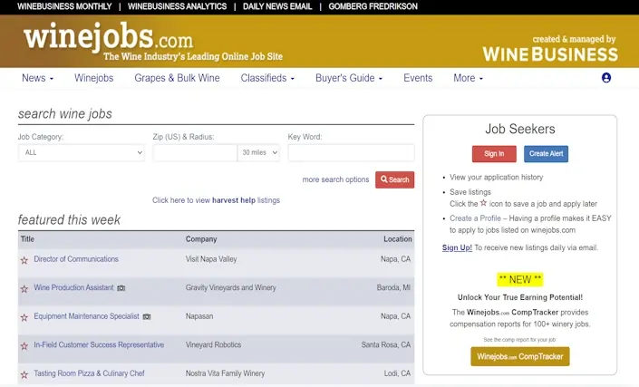Click the WineBusiness logo in the header

point(550,53)
